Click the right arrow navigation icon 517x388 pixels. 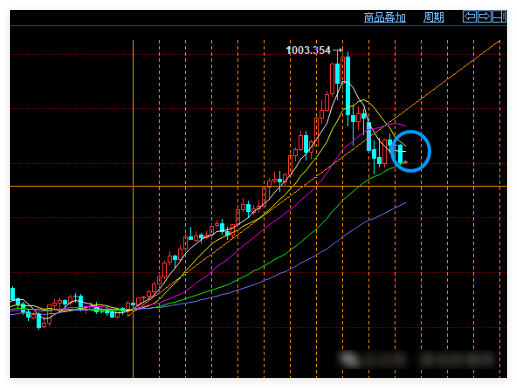point(484,16)
